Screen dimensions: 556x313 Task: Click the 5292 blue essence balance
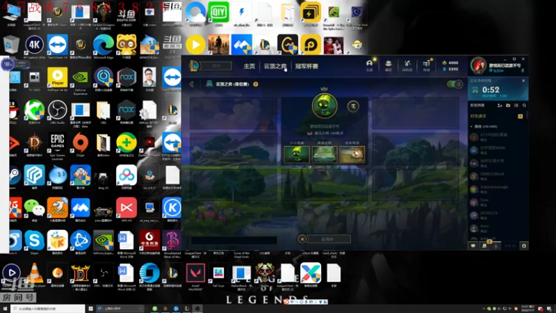(450, 69)
